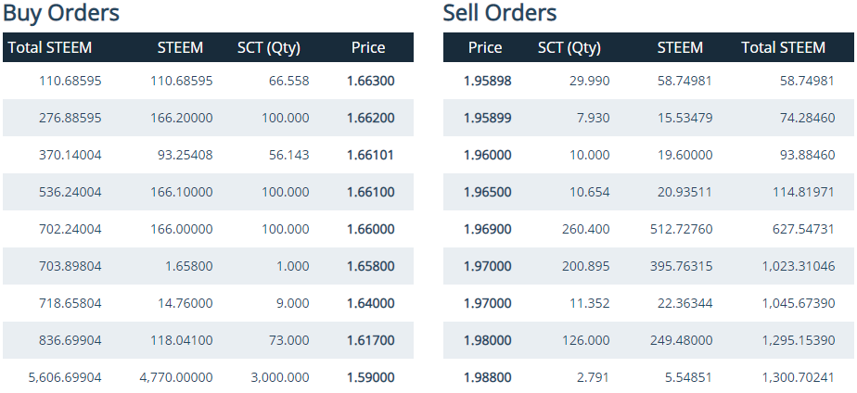Click the Sell Orders heading
Screen dimensions: 857x393
point(500,13)
